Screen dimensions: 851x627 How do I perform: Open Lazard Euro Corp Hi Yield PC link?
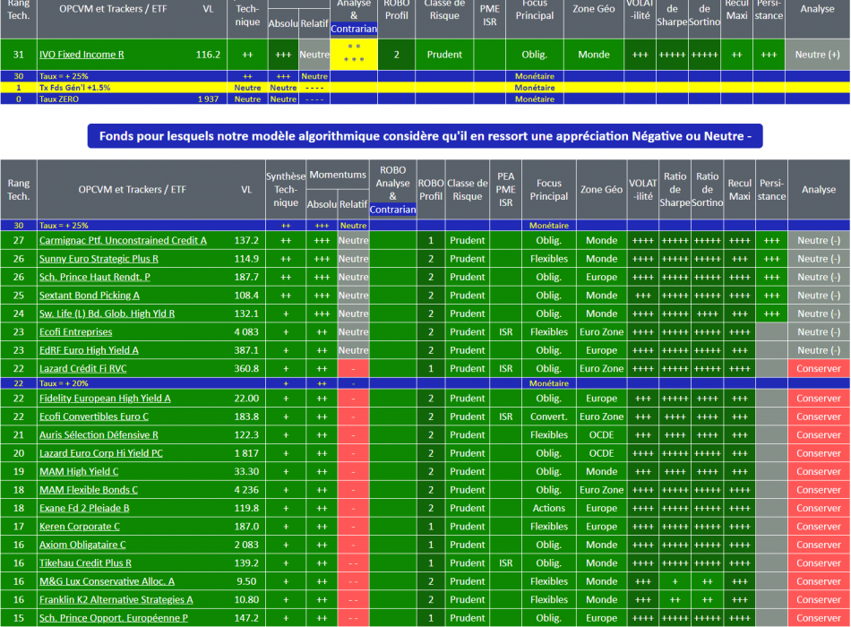(x=101, y=453)
